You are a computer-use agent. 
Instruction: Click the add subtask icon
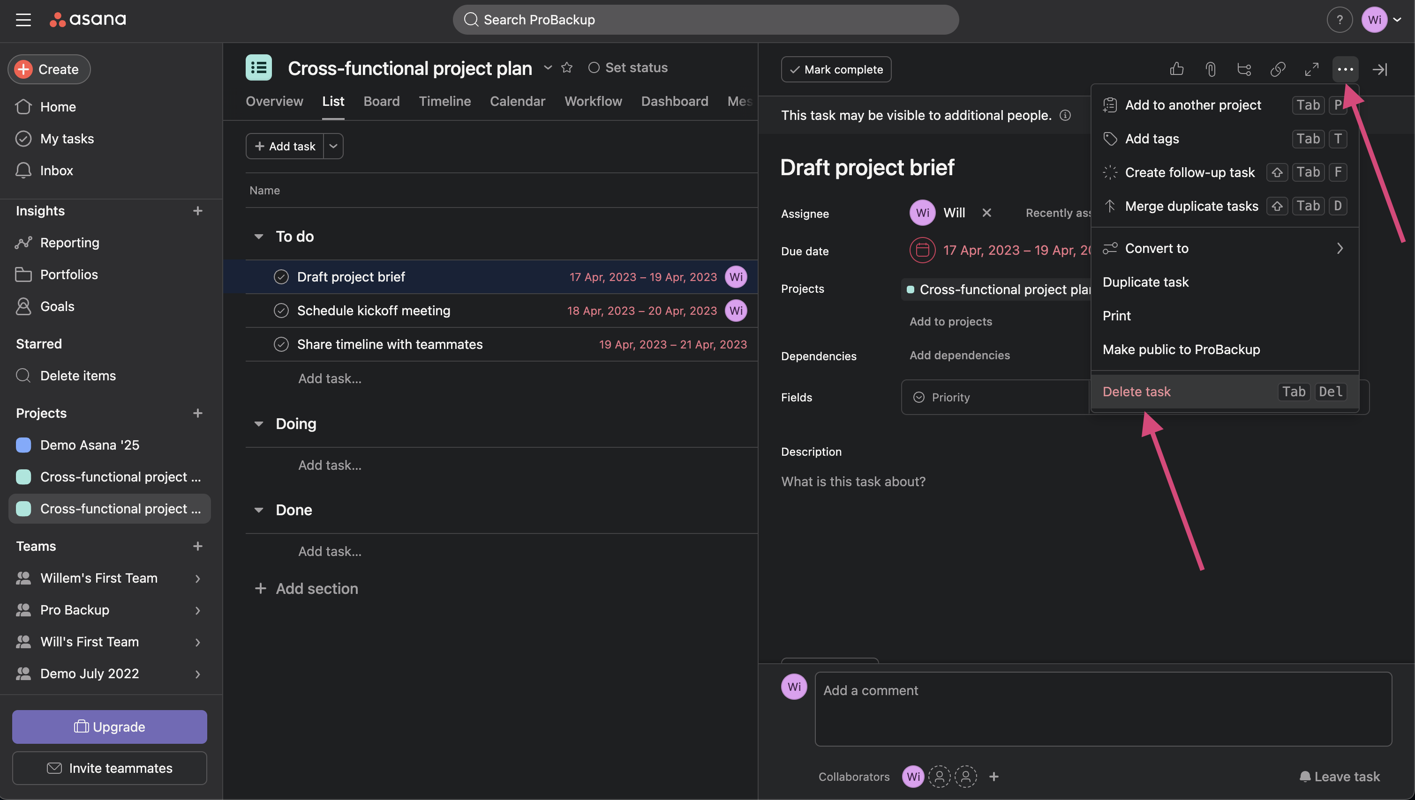pos(1244,69)
